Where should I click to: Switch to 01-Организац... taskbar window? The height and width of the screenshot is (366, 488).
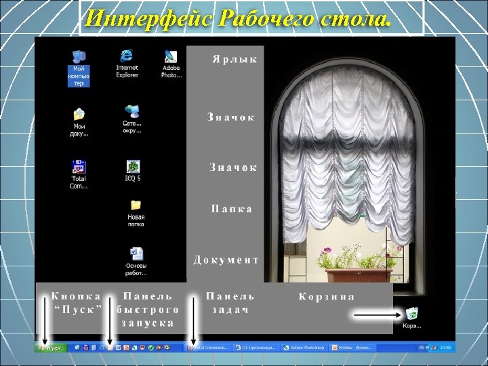tap(256, 348)
